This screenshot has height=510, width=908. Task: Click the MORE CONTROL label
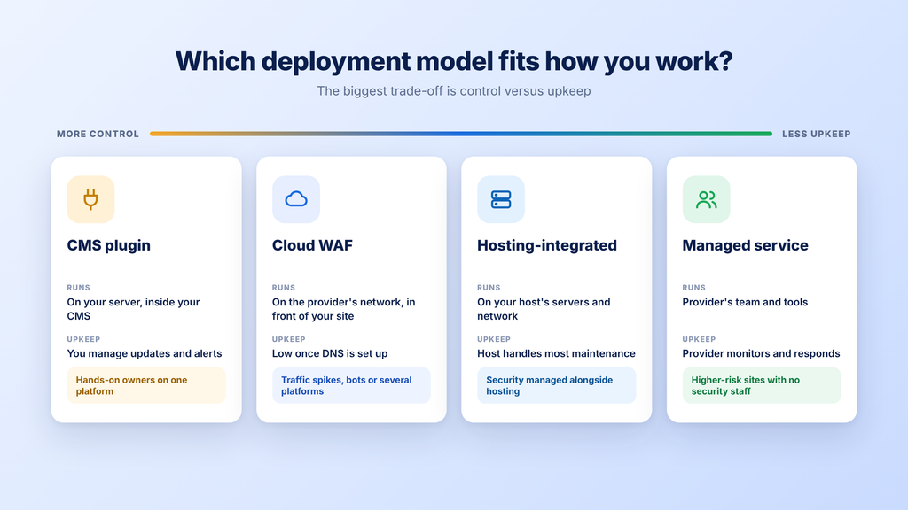coord(98,135)
